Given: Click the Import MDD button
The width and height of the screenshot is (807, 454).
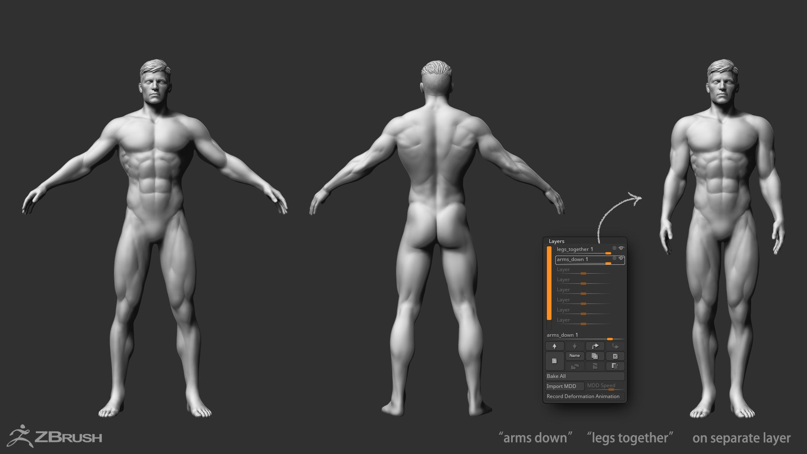Looking at the screenshot, I should pyautogui.click(x=564, y=386).
